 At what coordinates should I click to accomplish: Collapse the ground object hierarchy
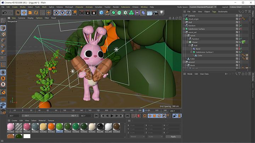click(184, 62)
